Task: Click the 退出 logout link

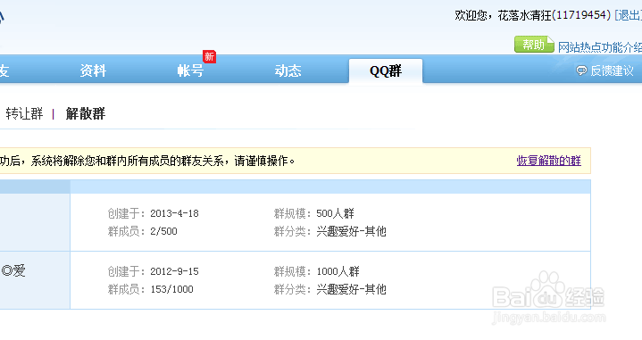Action: pos(629,15)
